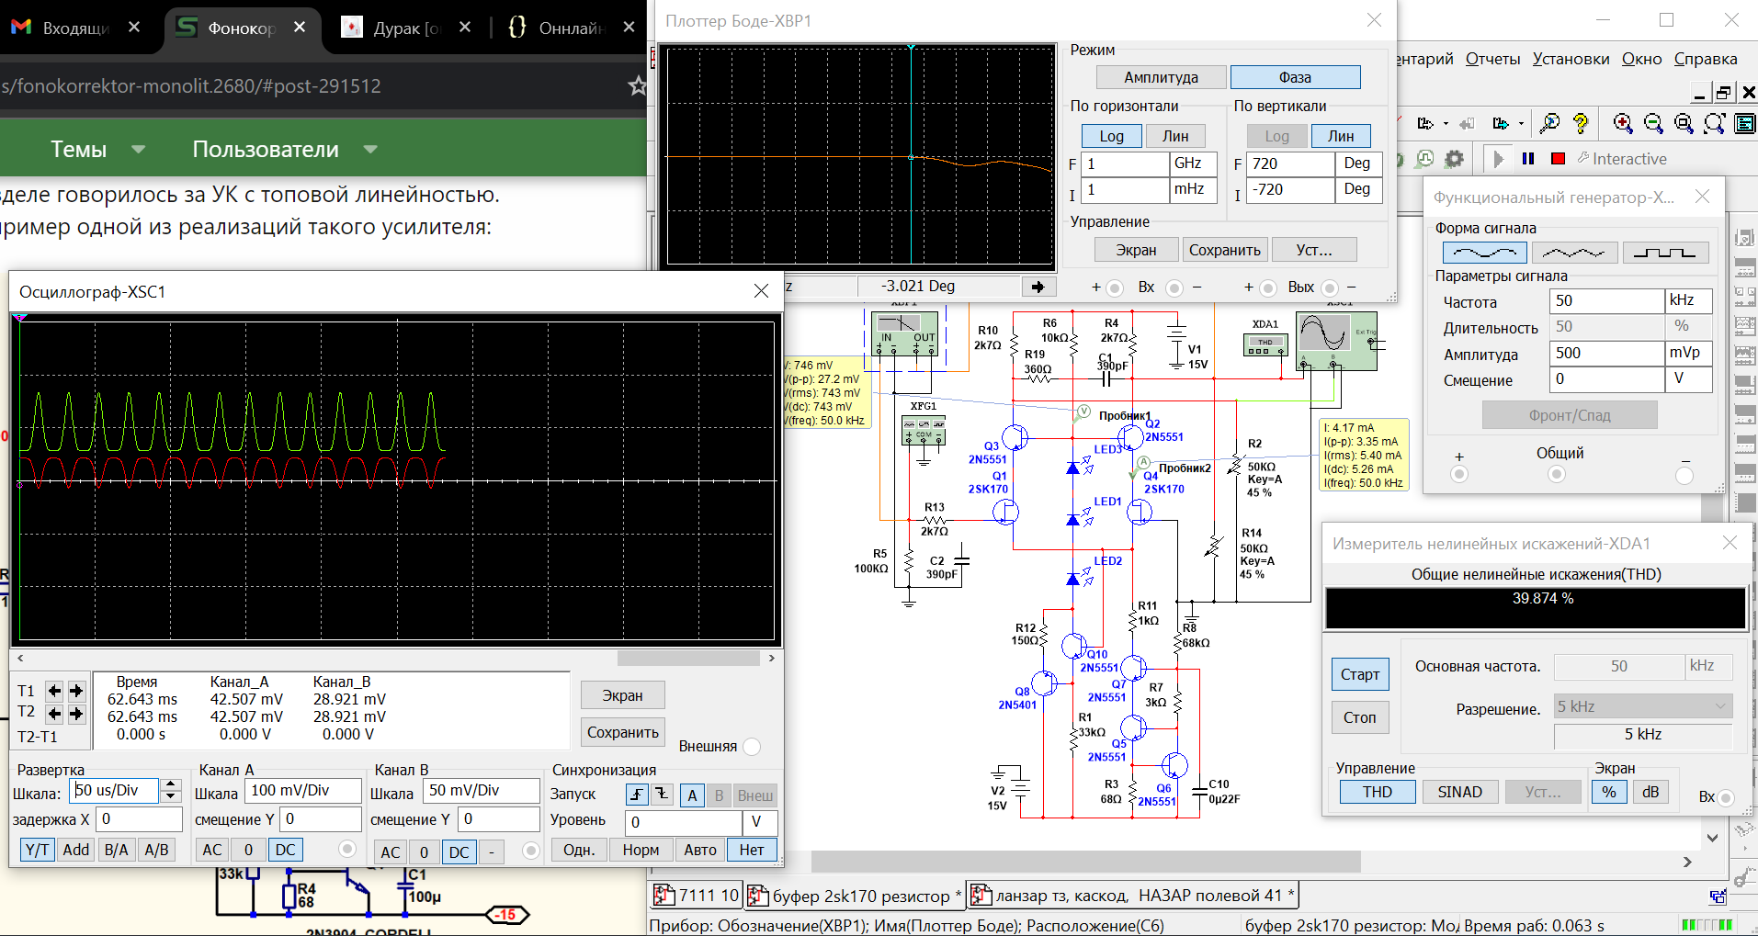
Task: Open Окно menu
Action: pyautogui.click(x=1641, y=59)
